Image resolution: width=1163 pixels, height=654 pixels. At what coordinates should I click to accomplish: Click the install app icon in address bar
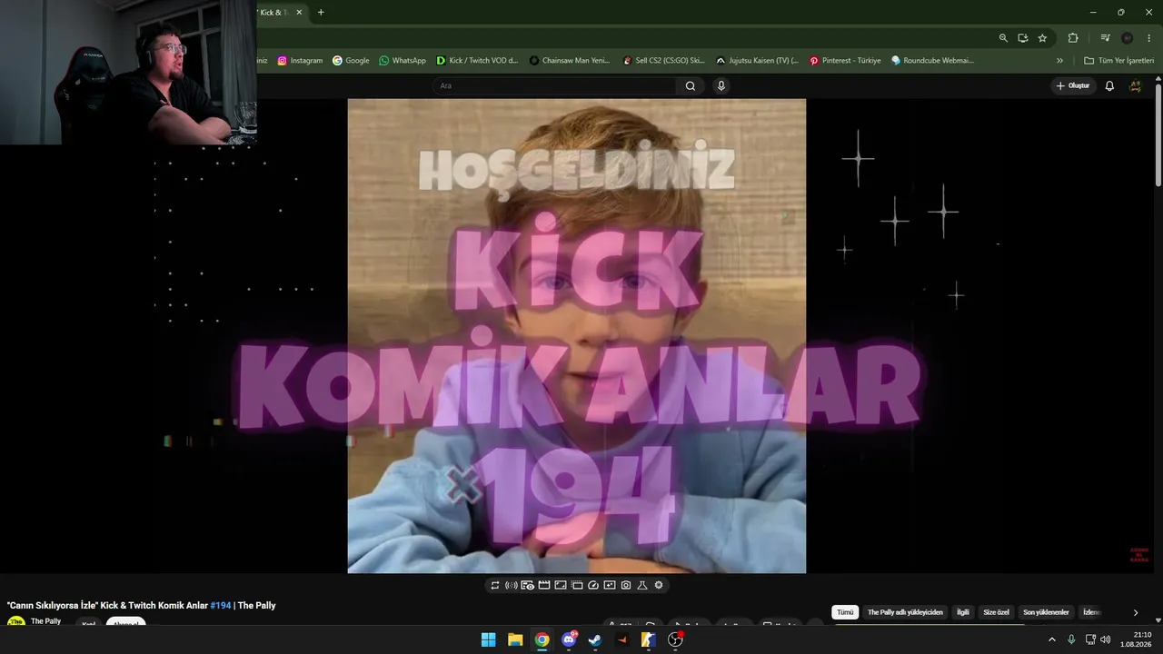point(1023,38)
